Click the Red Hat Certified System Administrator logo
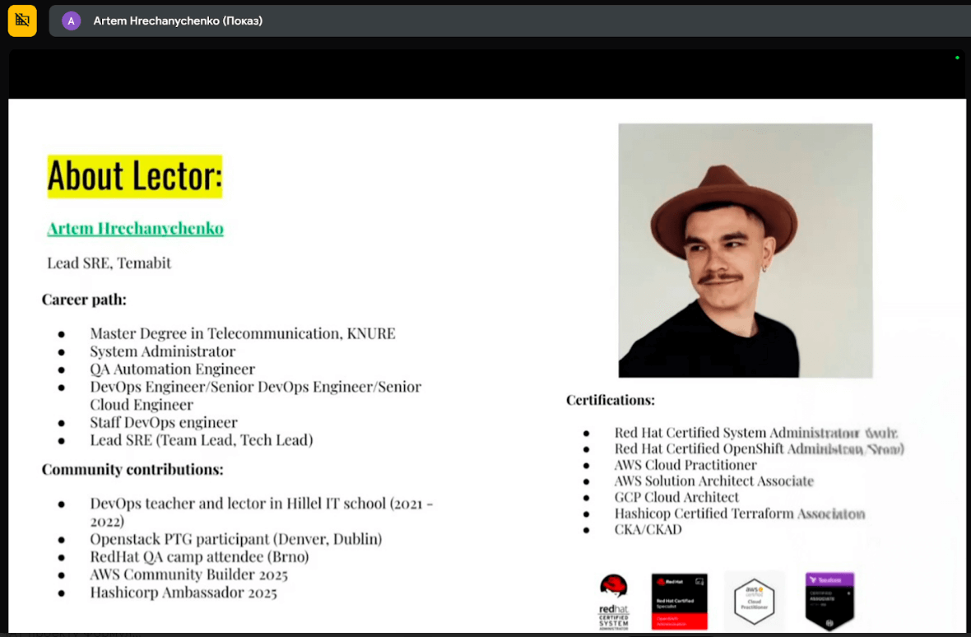Screen dimensions: 971x637 [x=614, y=602]
